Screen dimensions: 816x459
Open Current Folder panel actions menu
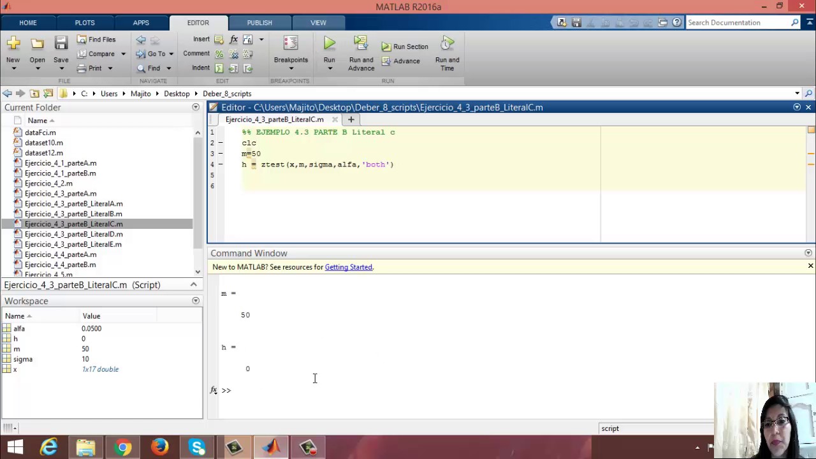(x=196, y=107)
